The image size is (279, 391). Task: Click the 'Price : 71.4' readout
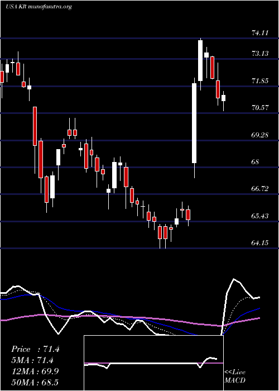[35, 349]
